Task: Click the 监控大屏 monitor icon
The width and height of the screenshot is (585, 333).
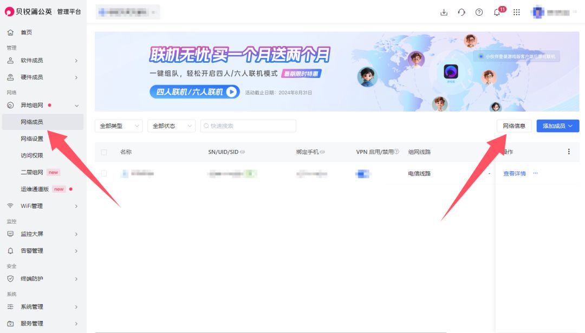Action: coord(10,234)
